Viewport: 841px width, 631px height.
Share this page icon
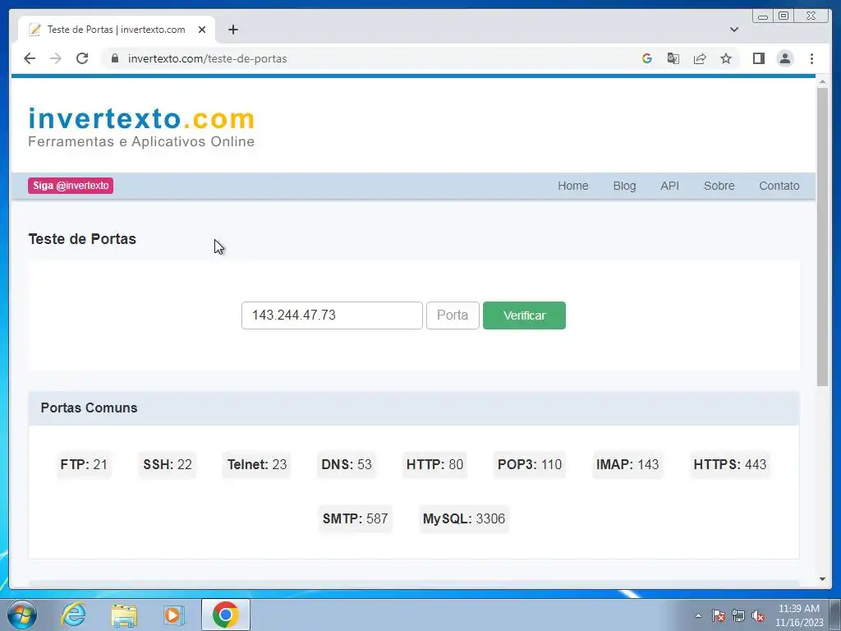700,58
